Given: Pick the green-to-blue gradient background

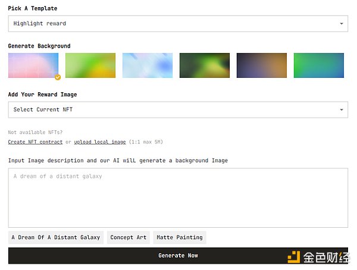Looking at the screenshot, I should 319,65.
